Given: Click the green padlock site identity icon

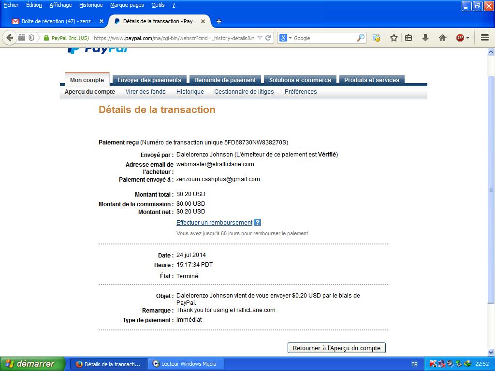Looking at the screenshot, I should [46, 38].
